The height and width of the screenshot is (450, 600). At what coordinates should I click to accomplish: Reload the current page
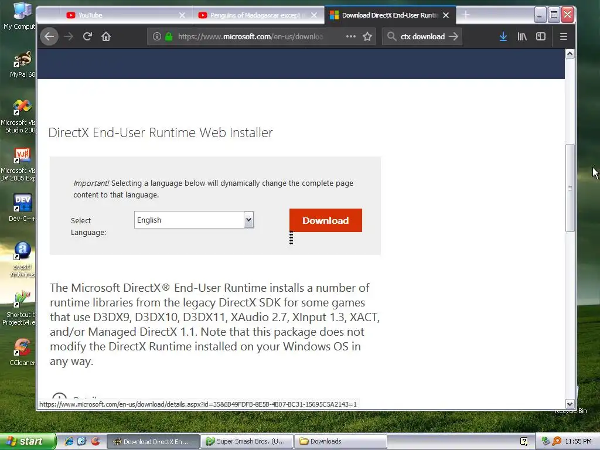[x=87, y=36]
